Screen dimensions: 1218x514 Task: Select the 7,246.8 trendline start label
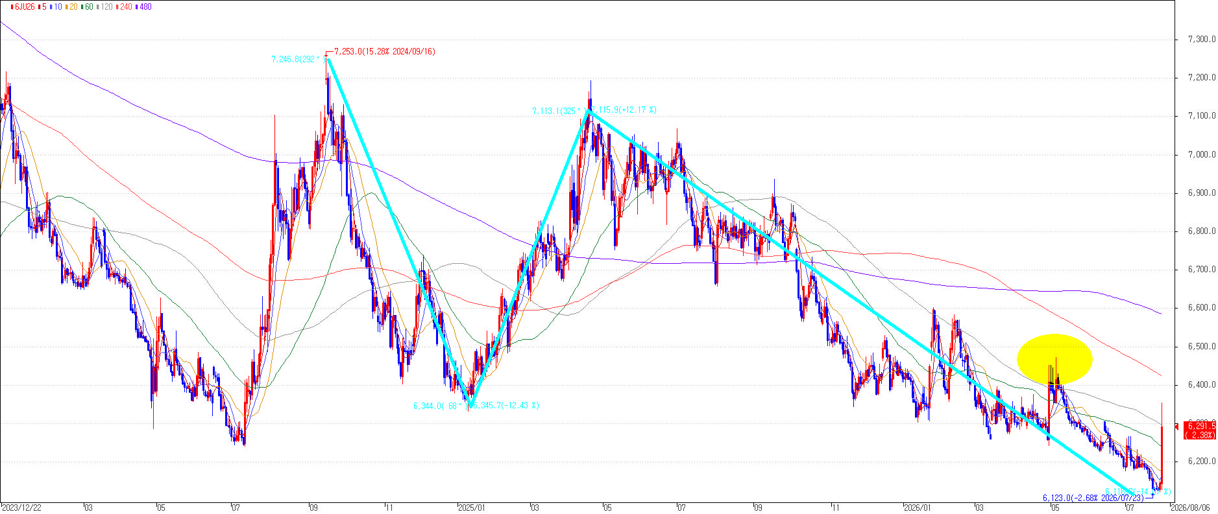tap(300, 59)
